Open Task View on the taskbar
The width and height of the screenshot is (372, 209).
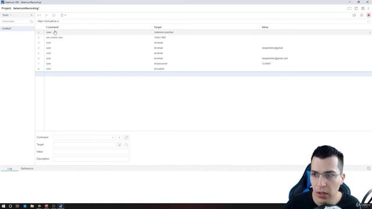click(x=17, y=206)
